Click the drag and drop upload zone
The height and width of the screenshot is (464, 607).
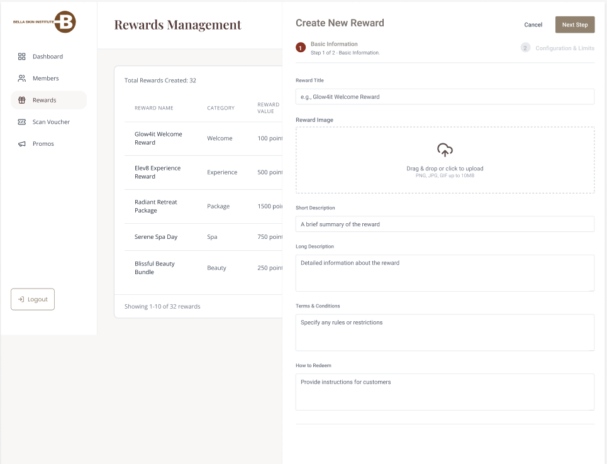pyautogui.click(x=445, y=160)
